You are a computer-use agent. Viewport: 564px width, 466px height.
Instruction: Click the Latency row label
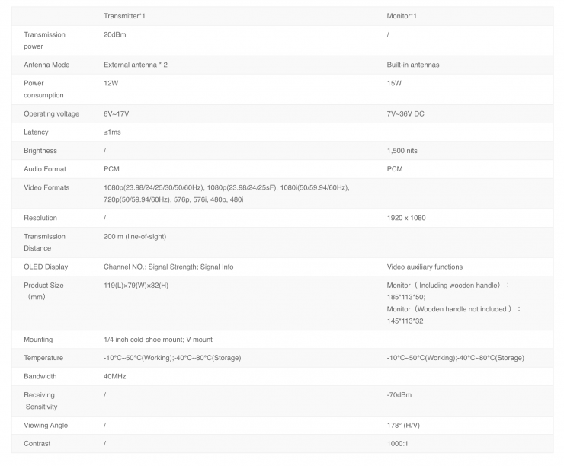[x=36, y=132]
